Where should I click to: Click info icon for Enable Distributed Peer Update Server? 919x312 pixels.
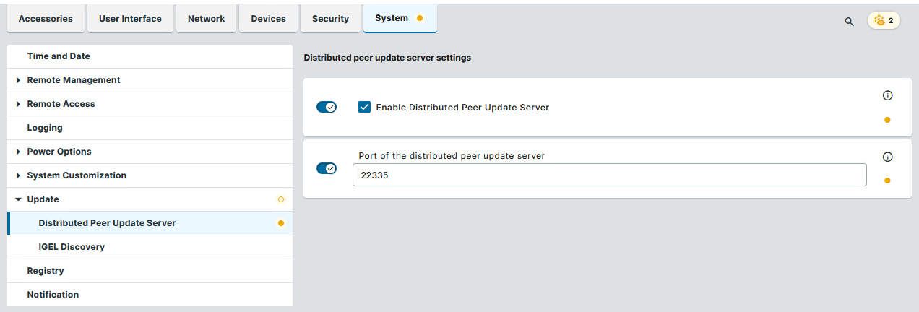[x=888, y=95]
